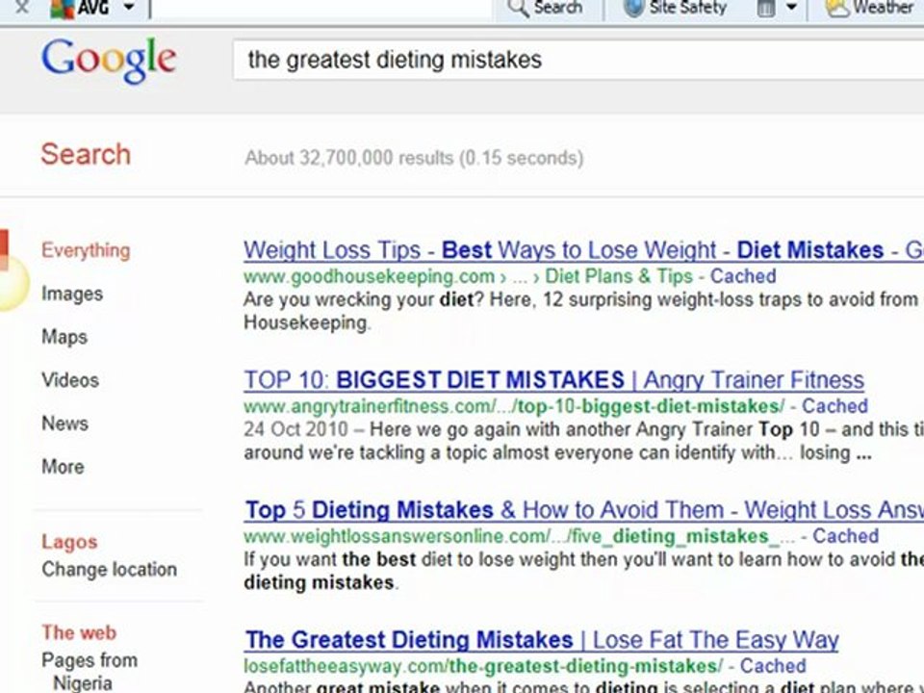Open Top 5 Dieting Mistakes result
Viewport: 924px width, 693px height.
(583, 510)
